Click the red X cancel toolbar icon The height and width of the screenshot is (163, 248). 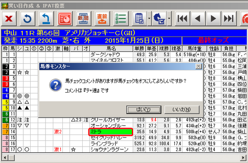[9, 19]
